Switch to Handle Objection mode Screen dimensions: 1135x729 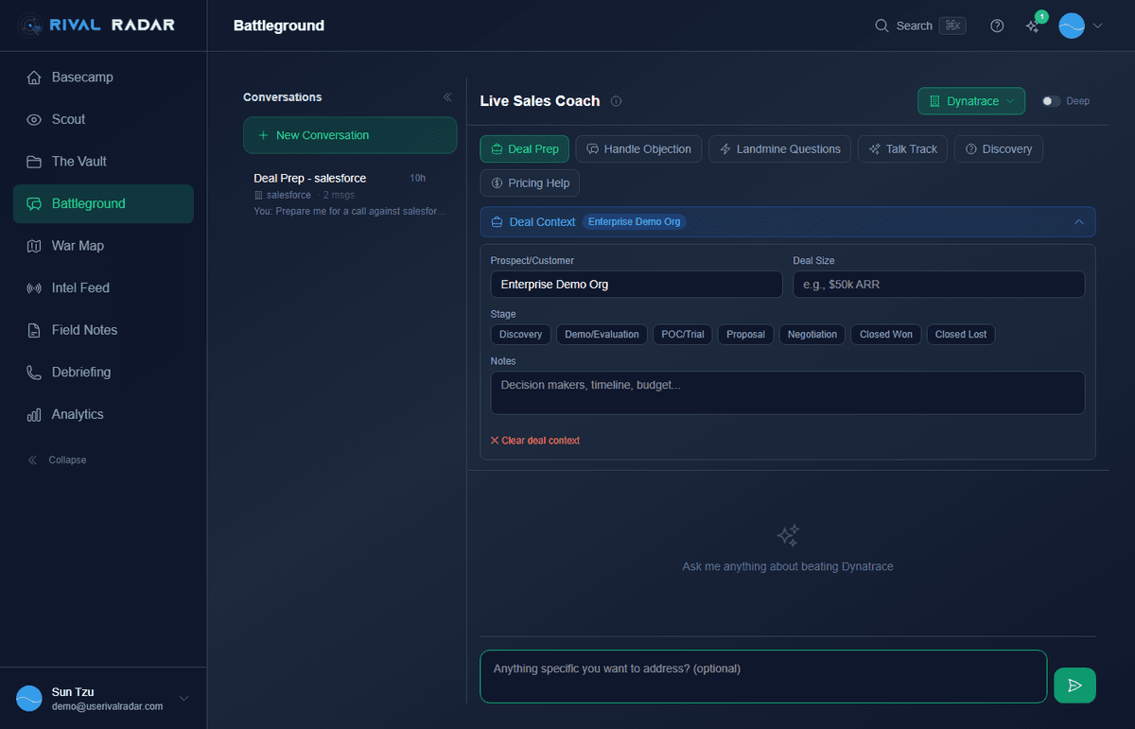638,148
